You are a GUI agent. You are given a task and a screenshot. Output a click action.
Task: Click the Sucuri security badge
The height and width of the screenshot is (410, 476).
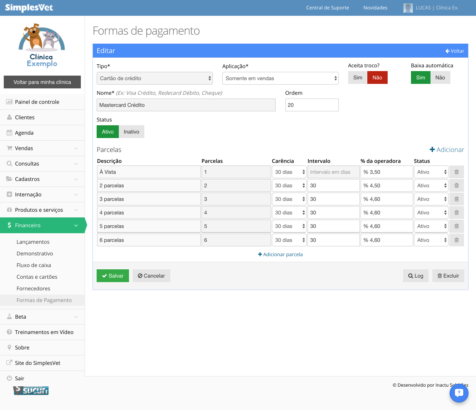[x=31, y=390]
